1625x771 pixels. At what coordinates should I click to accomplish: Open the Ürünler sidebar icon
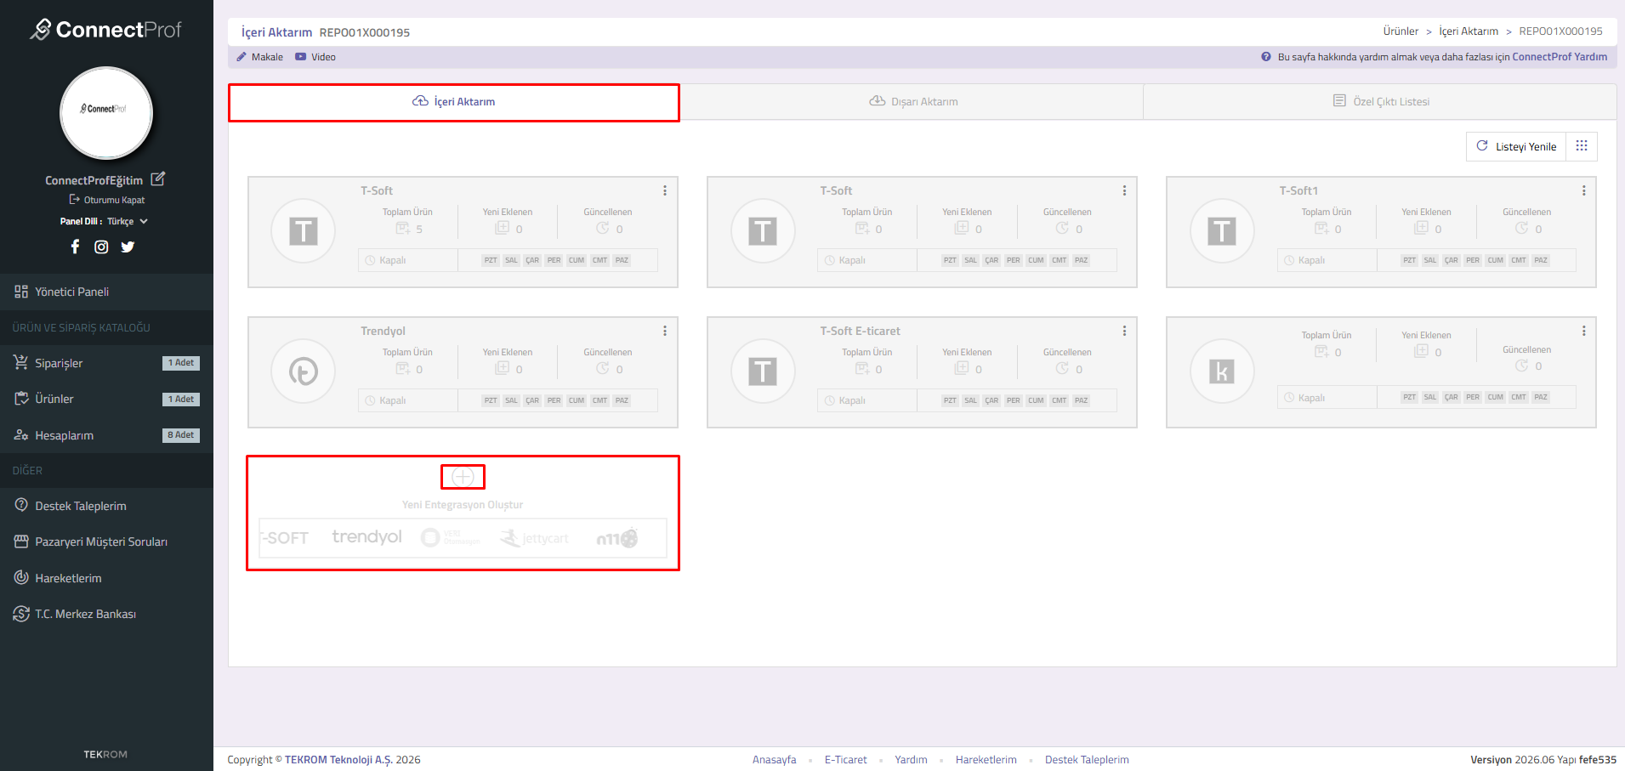(21, 399)
